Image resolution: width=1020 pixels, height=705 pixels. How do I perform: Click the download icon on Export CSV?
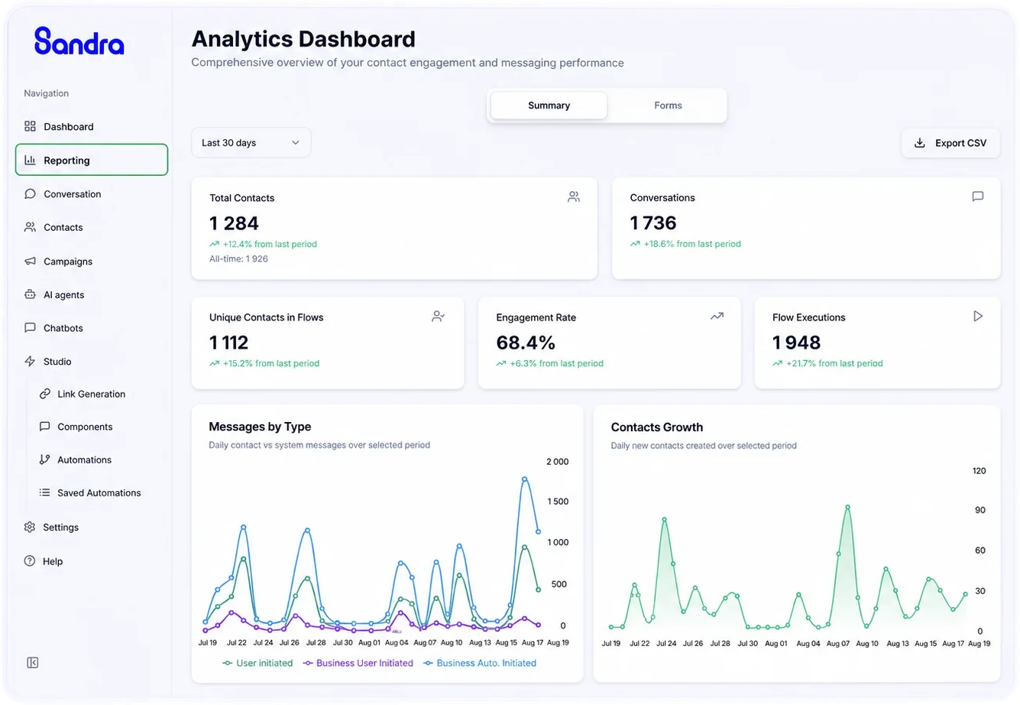920,143
